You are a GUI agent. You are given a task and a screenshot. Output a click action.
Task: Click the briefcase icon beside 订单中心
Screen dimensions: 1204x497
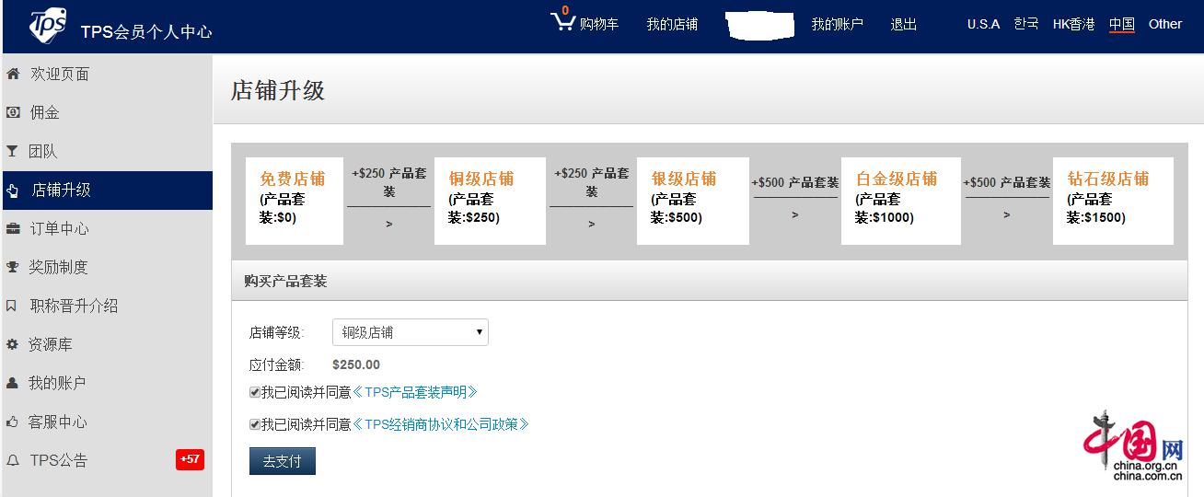[13, 228]
